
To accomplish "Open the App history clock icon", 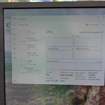I will [14, 39].
